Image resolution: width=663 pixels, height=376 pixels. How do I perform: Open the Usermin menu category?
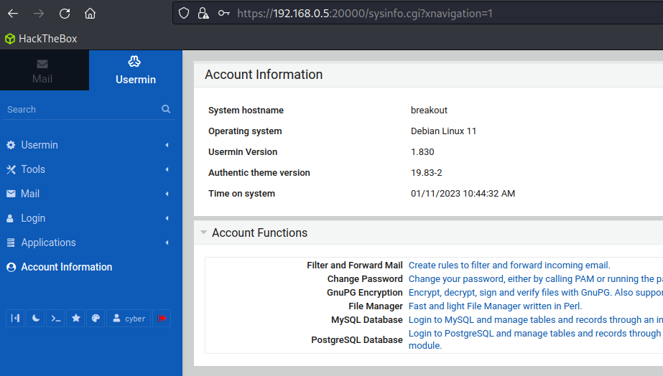pos(40,145)
